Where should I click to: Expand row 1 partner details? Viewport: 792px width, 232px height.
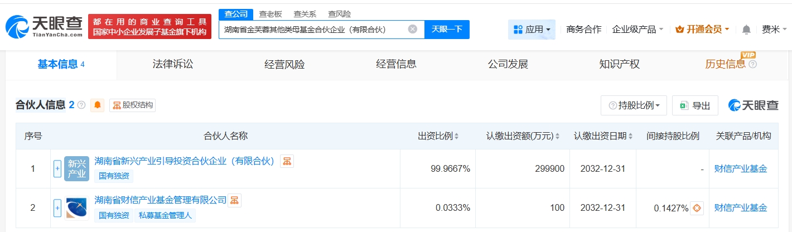click(57, 169)
